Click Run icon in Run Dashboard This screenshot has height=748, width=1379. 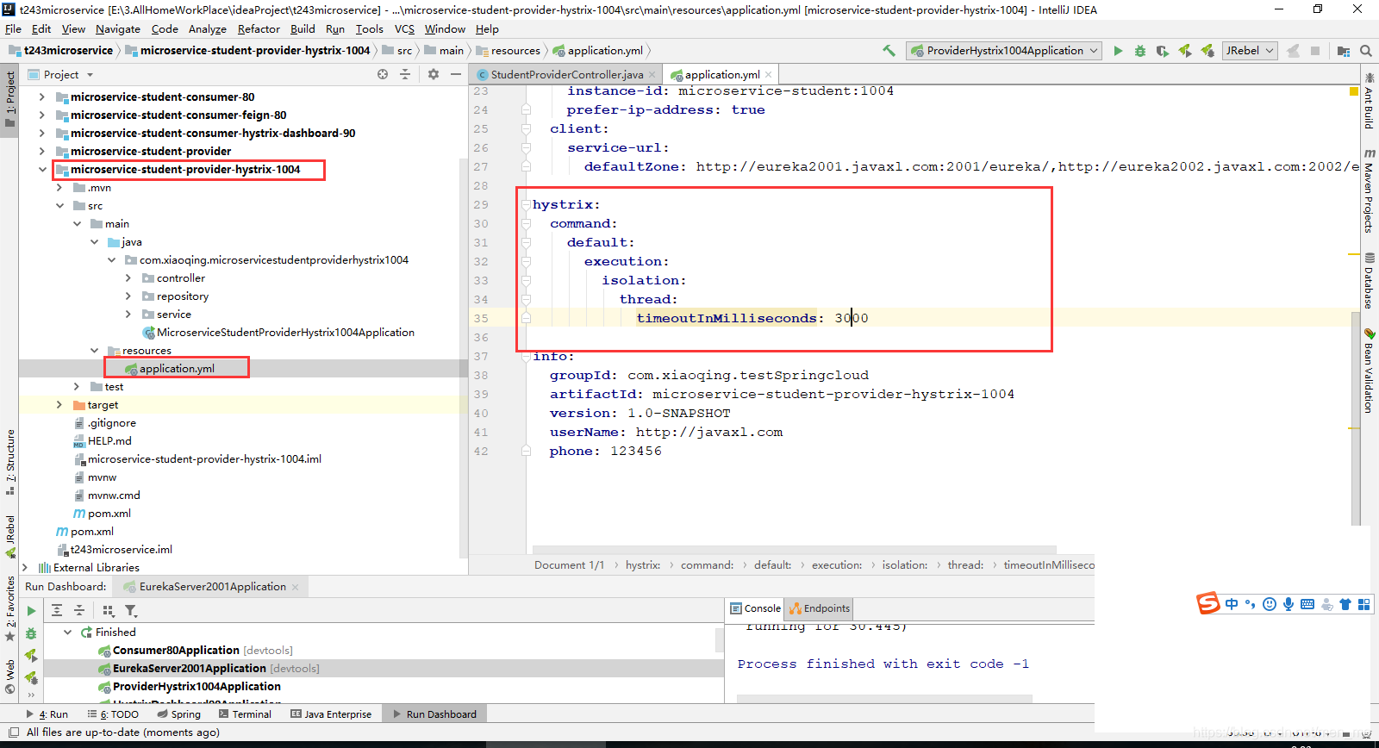31,611
